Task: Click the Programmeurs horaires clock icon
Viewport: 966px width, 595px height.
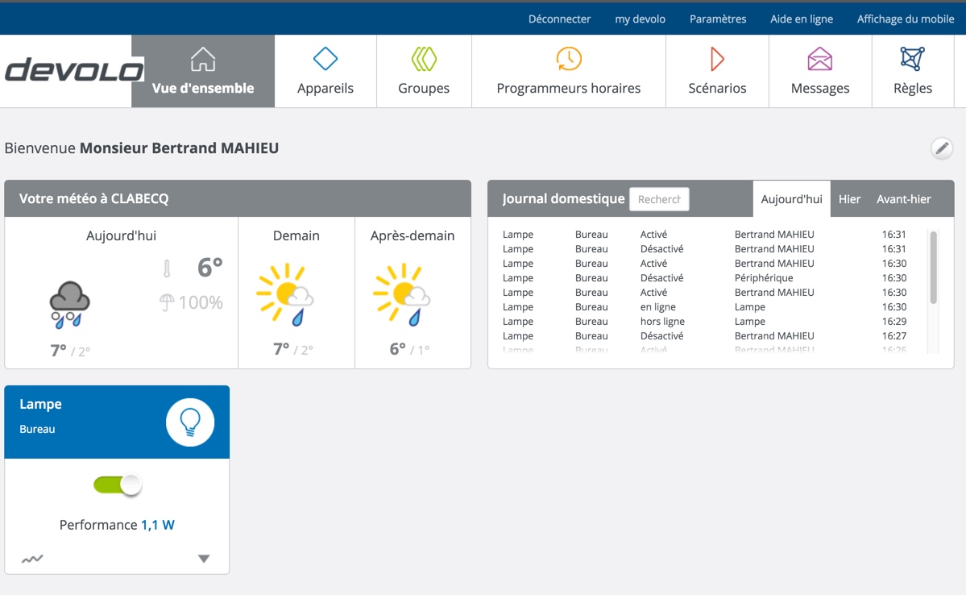Action: click(569, 59)
